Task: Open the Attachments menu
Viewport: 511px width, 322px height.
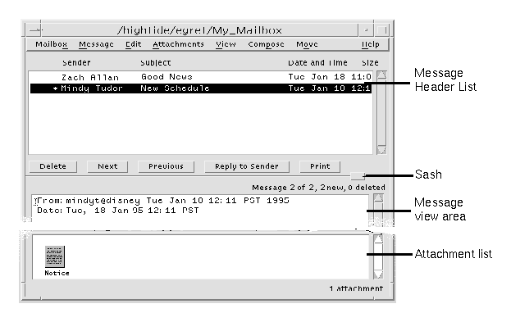Action: [x=178, y=44]
